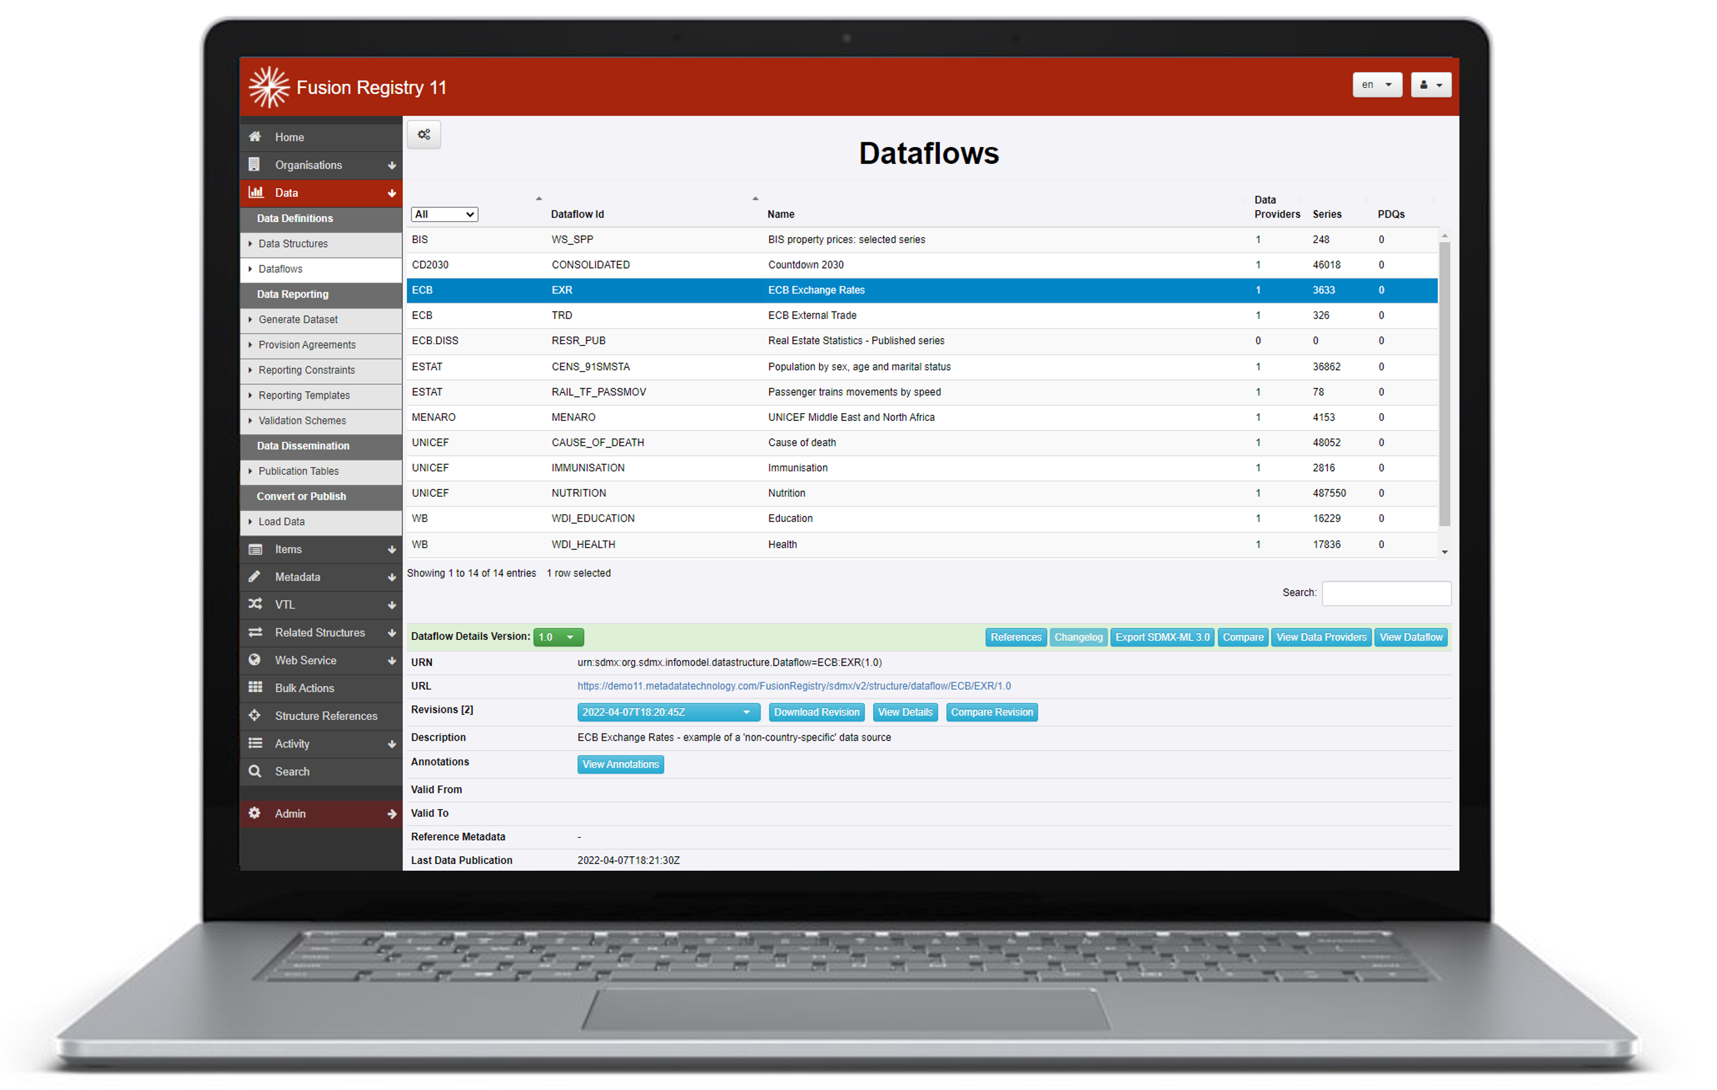Image resolution: width=1717 pixels, height=1090 pixels.
Task: Open the version 1.0 dropdown
Action: [557, 636]
